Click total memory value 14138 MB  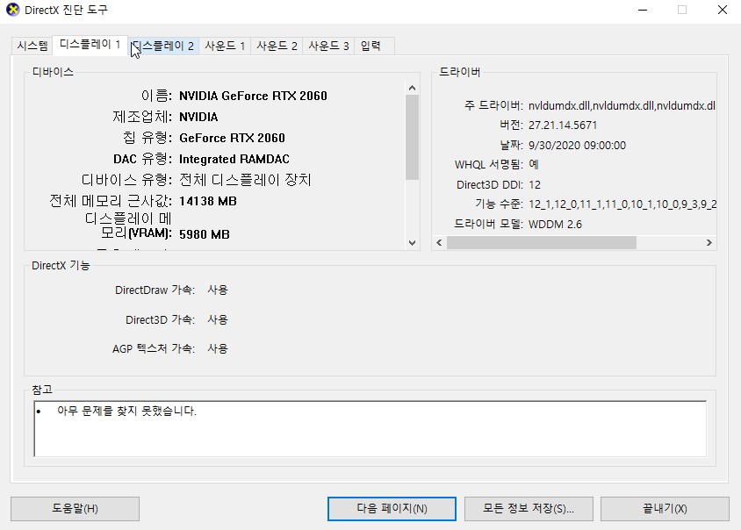click(x=208, y=201)
